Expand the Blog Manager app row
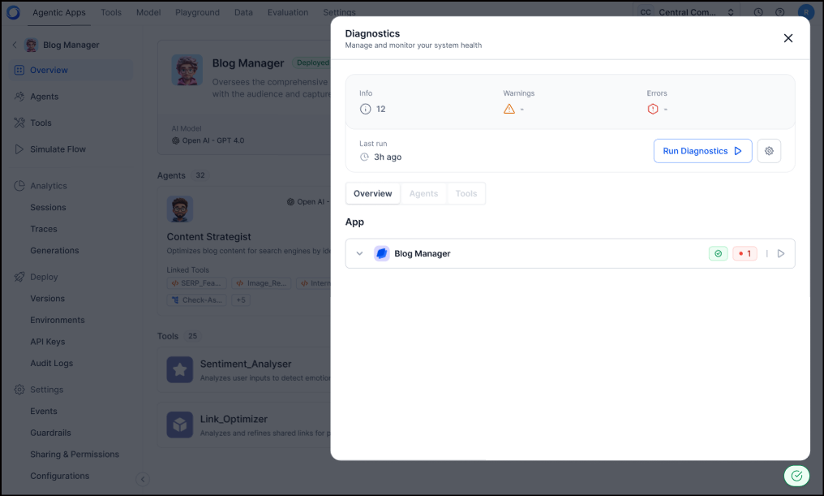The height and width of the screenshot is (496, 824). [x=359, y=253]
